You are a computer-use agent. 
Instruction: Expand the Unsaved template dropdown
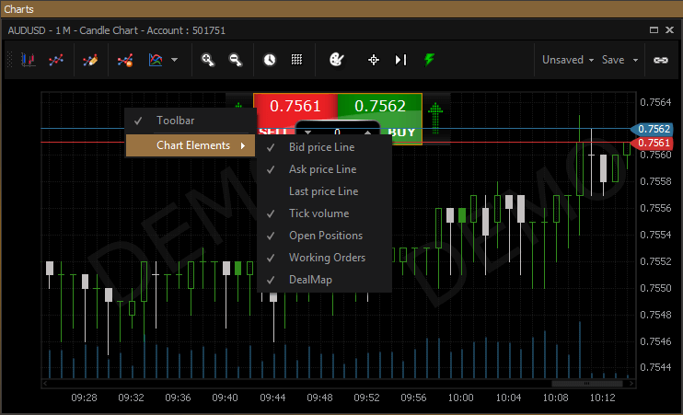click(x=567, y=60)
